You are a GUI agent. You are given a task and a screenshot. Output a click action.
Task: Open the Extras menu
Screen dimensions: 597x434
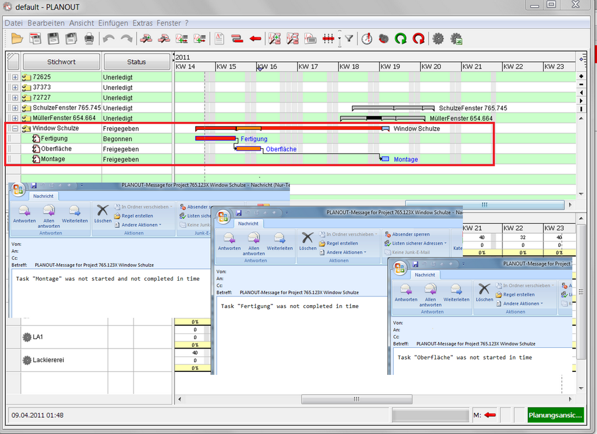(x=142, y=23)
